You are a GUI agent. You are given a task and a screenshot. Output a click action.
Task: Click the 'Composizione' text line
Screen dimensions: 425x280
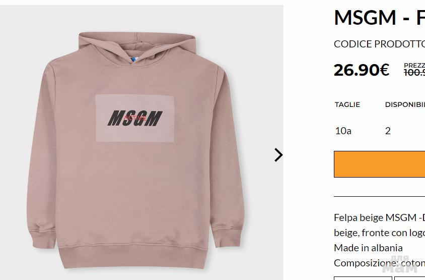pyautogui.click(x=380, y=263)
